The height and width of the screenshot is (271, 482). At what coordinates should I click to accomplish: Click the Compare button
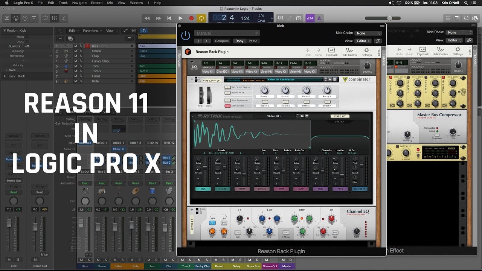pos(222,41)
